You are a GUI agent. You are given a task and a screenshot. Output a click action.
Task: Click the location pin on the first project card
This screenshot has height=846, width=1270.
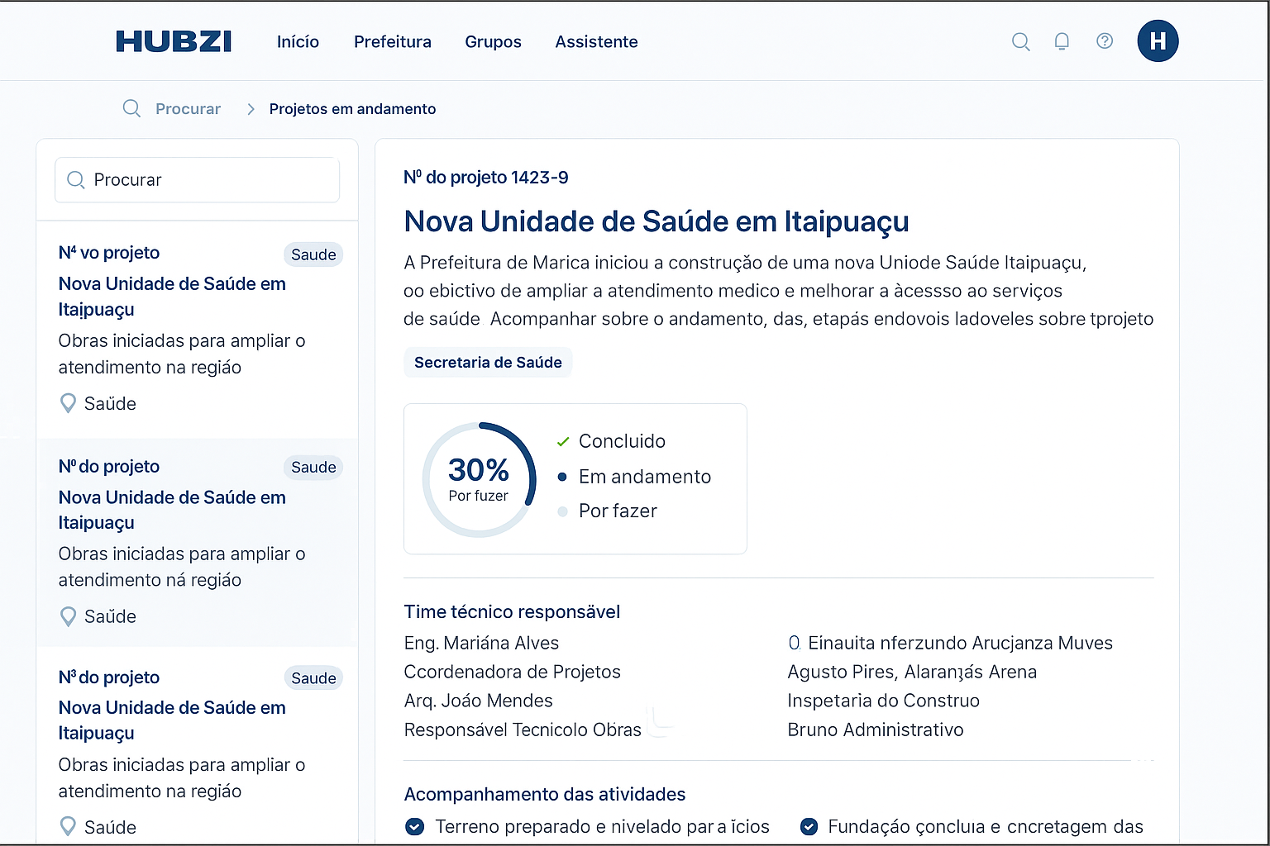point(68,403)
